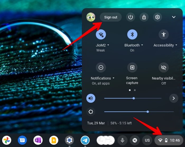Launch OneNote from the shelf
Viewport: 185px width, 147px height.
(38, 140)
